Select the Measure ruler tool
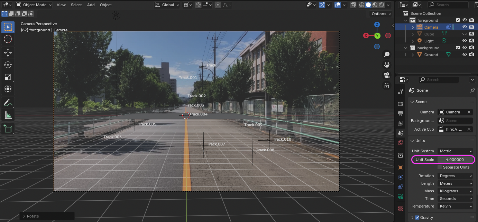This screenshot has height=222, width=478. [x=8, y=115]
